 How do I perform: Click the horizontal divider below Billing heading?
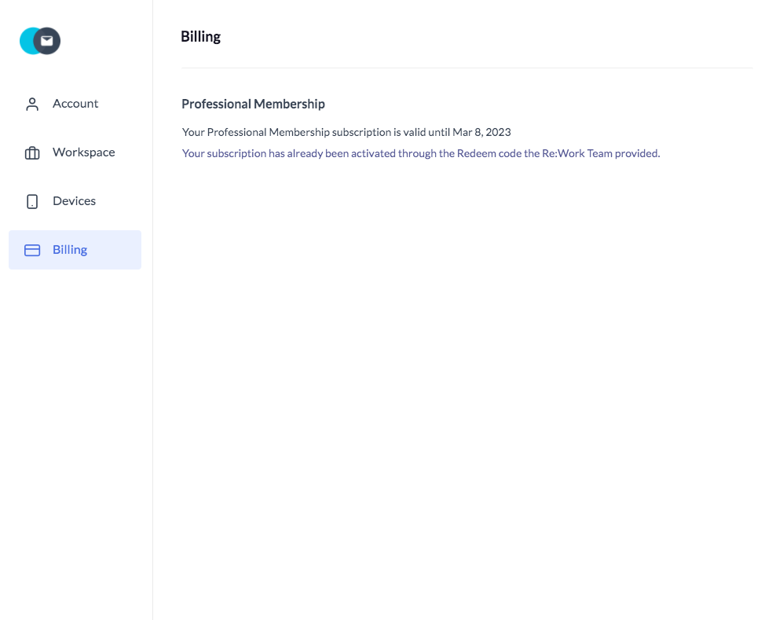coord(467,68)
